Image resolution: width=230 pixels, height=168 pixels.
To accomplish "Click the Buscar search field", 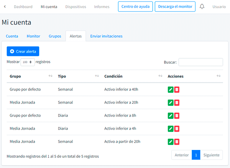I will (200, 62).
